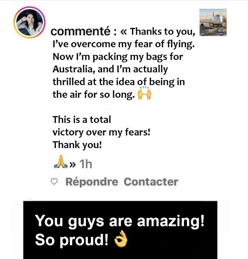Click the closing guillemet before 1h
This screenshot has width=248, height=259.
coord(72,165)
